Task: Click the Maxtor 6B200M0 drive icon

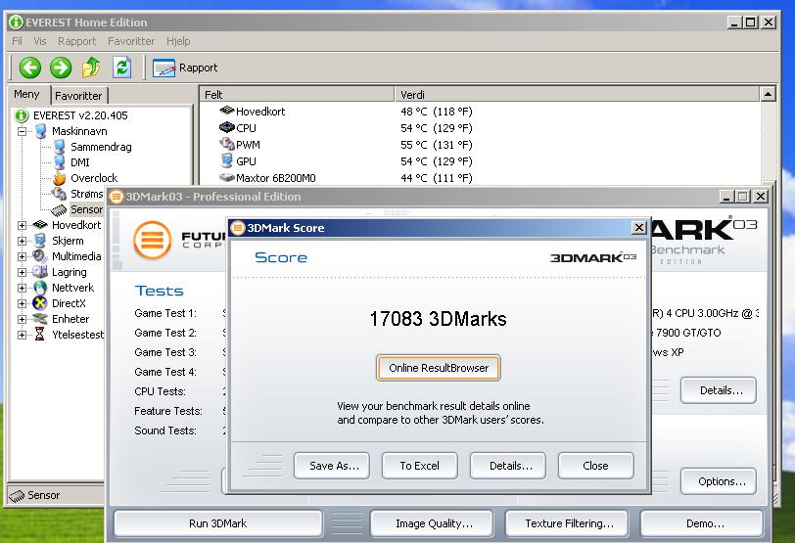Action: [x=226, y=178]
